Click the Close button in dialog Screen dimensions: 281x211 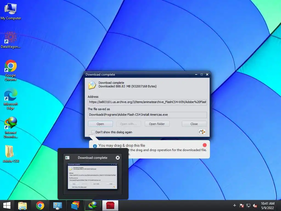tap(194, 124)
